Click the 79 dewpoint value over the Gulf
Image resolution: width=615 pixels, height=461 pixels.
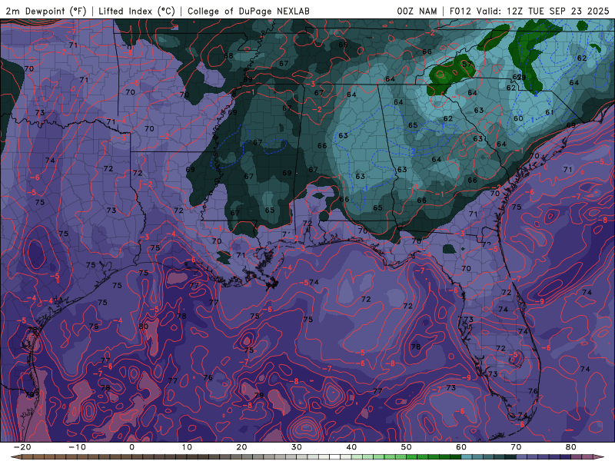259,395
